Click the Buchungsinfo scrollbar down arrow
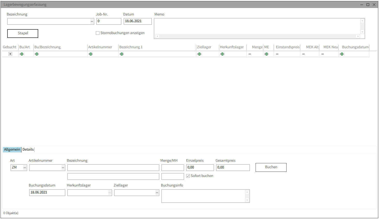This screenshot has height=219, width=379. (x=247, y=200)
